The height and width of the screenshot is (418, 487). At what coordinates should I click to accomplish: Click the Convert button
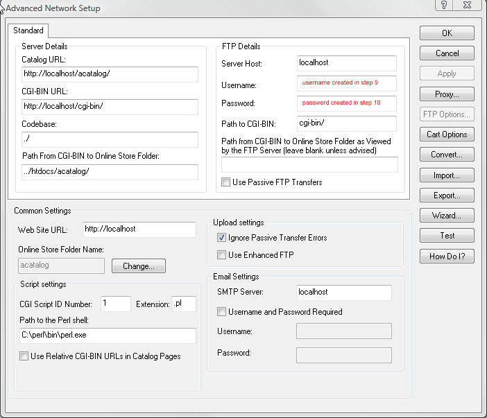[447, 155]
